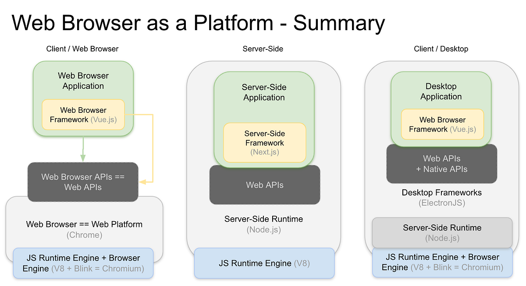Screen dimensions: 526x286
Task: Select the Web APIs + Native APIs box
Action: 441,164
